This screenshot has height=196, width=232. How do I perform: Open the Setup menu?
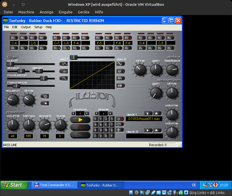(38, 27)
